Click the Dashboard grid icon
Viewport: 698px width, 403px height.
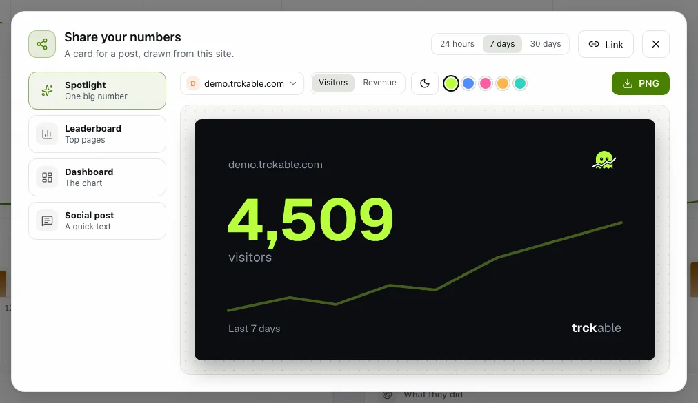47,178
